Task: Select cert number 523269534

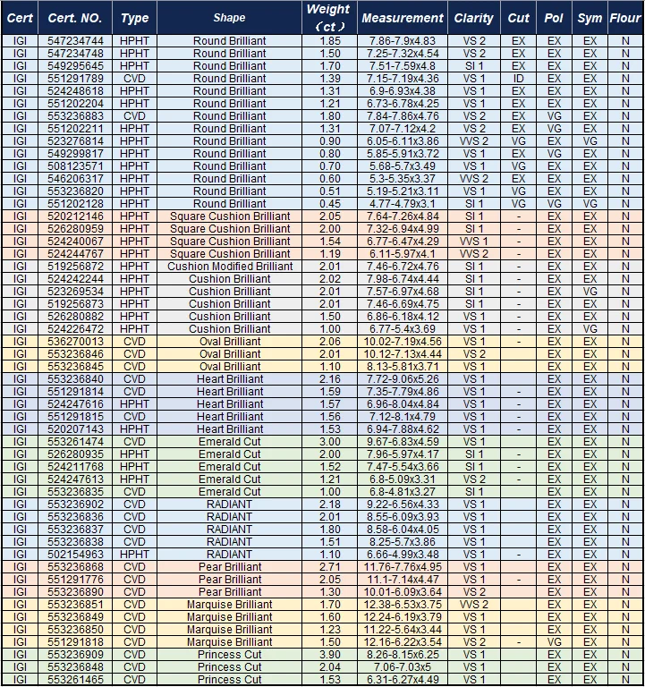Action: tap(75, 292)
